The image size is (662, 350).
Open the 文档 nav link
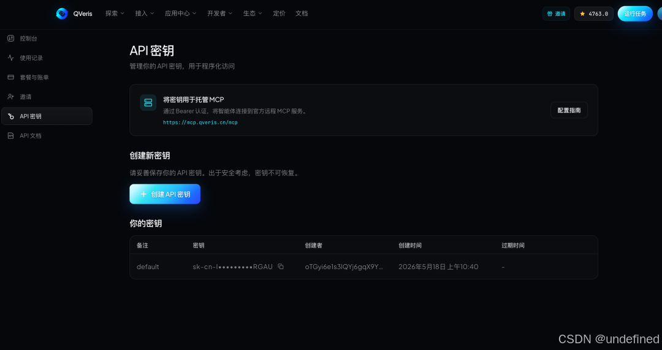[x=302, y=13]
